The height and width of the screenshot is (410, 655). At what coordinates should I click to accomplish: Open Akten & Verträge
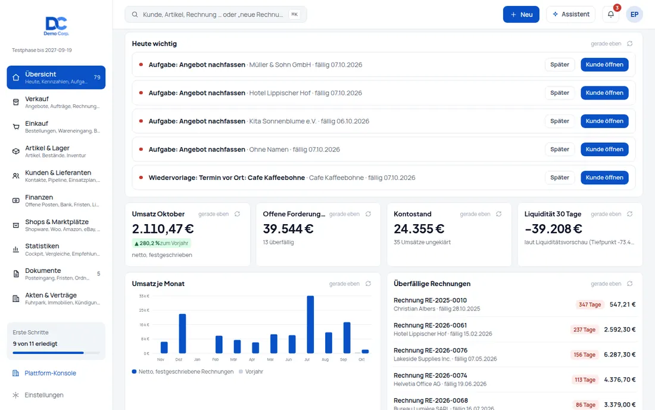[x=56, y=299]
